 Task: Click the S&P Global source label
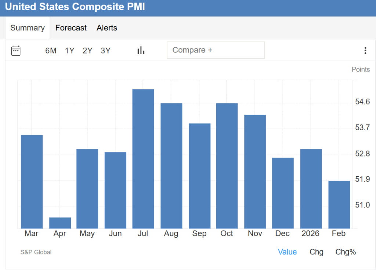pos(36,252)
